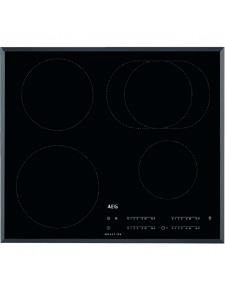Tap the timer minus symbol
The image size is (225, 291).
click(159, 228)
